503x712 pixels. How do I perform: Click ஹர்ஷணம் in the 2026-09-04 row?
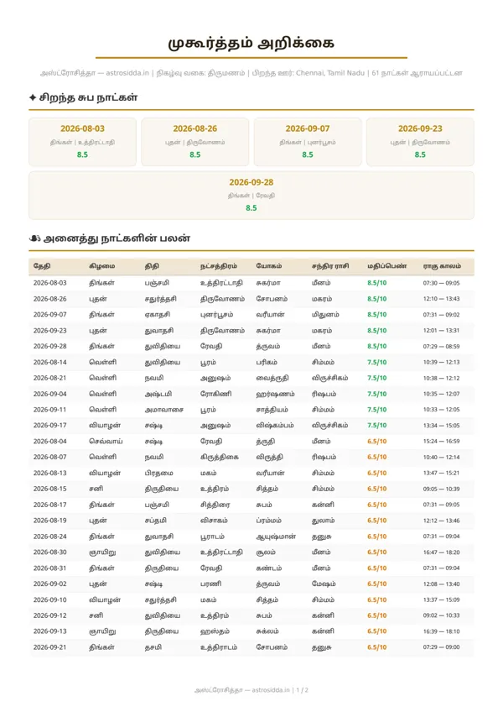pos(275,394)
